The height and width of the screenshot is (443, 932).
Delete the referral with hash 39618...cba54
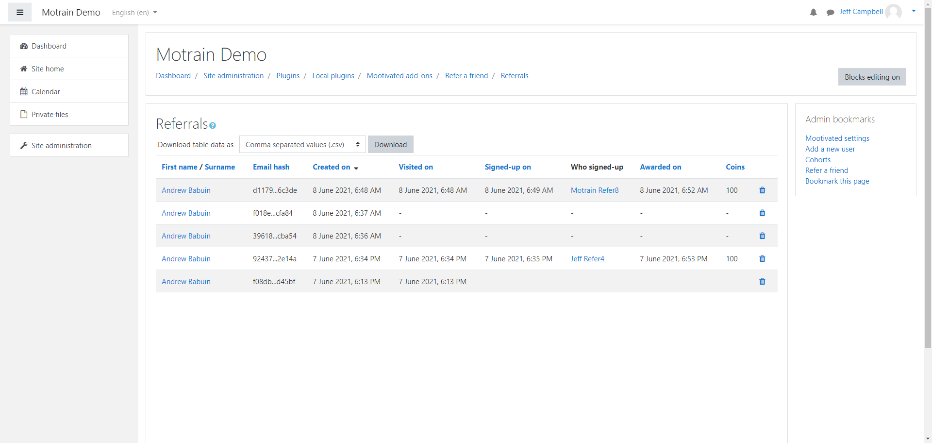click(x=762, y=236)
